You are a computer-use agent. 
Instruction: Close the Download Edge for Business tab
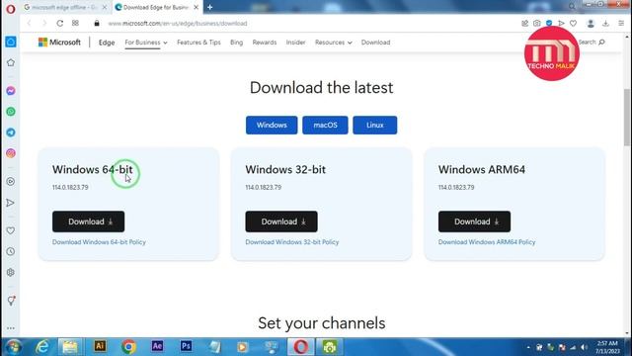(x=196, y=7)
